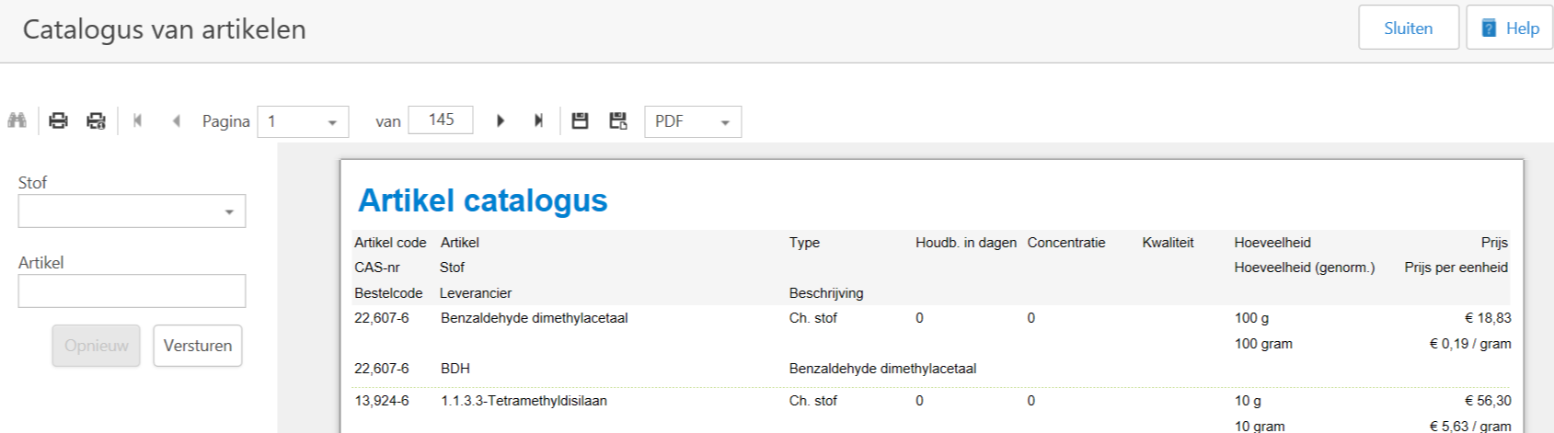Screen dimensions: 1554x433
Task: Advance to the next page
Action: [501, 120]
